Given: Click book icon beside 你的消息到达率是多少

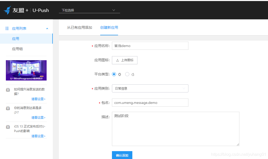Looking at the screenshot, I should [8, 108].
